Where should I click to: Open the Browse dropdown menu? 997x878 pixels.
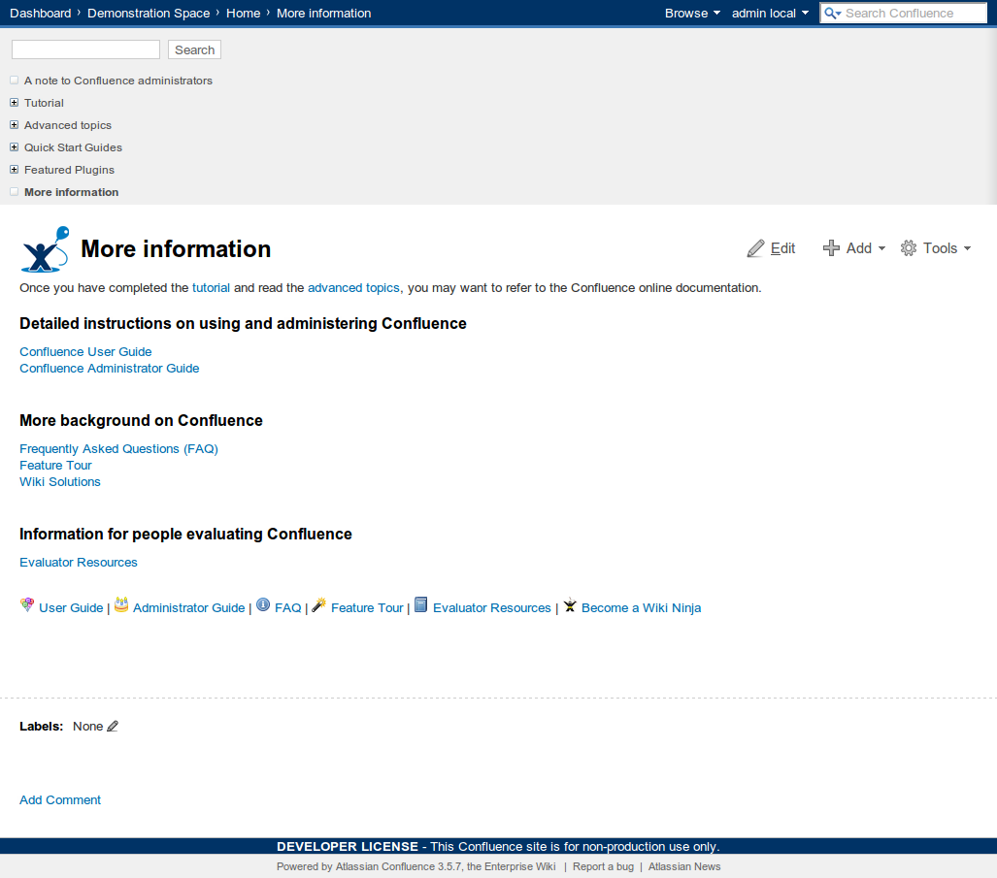[692, 14]
